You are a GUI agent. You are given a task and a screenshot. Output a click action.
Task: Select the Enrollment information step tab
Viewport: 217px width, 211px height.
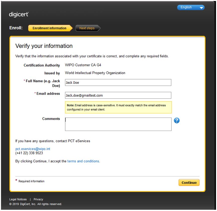49,28
